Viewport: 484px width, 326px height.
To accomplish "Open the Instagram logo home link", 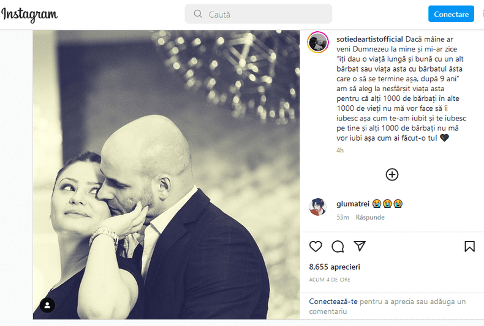I will click(x=29, y=14).
